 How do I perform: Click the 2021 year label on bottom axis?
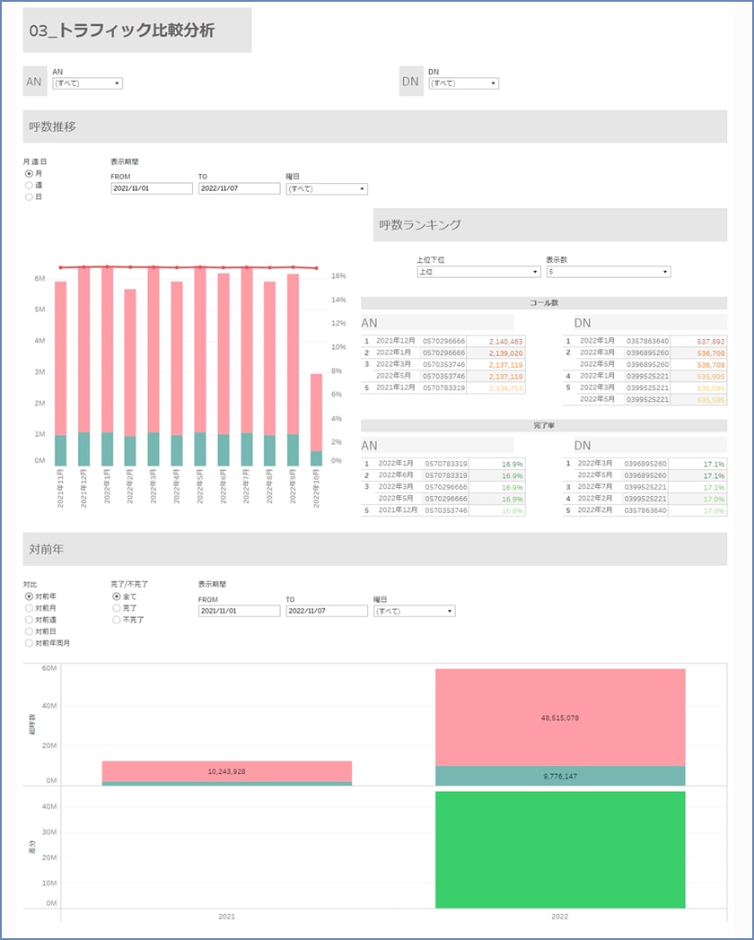click(x=227, y=917)
